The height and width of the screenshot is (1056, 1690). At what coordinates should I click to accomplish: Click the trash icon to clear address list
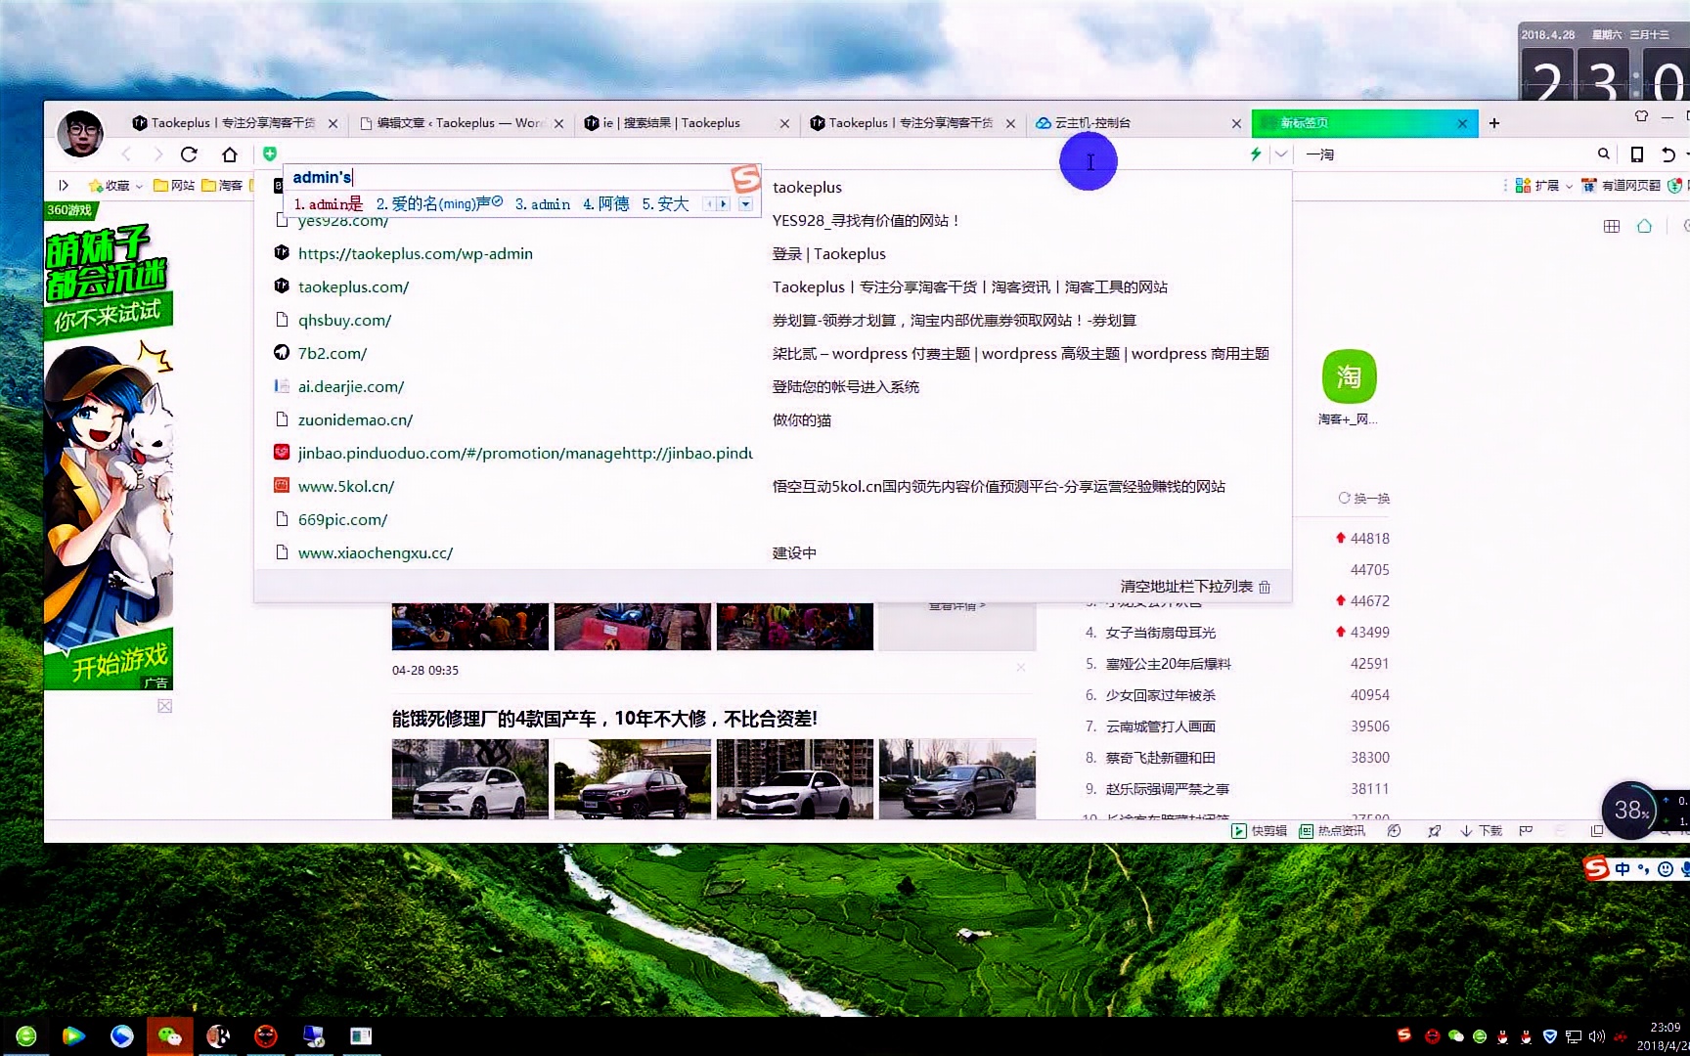(1265, 587)
